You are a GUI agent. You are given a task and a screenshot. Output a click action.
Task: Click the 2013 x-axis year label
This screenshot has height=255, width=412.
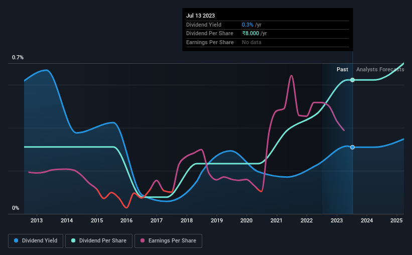pyautogui.click(x=37, y=220)
